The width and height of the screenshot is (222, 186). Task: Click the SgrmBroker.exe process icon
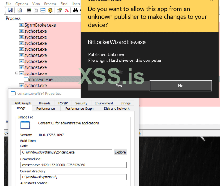22,25
